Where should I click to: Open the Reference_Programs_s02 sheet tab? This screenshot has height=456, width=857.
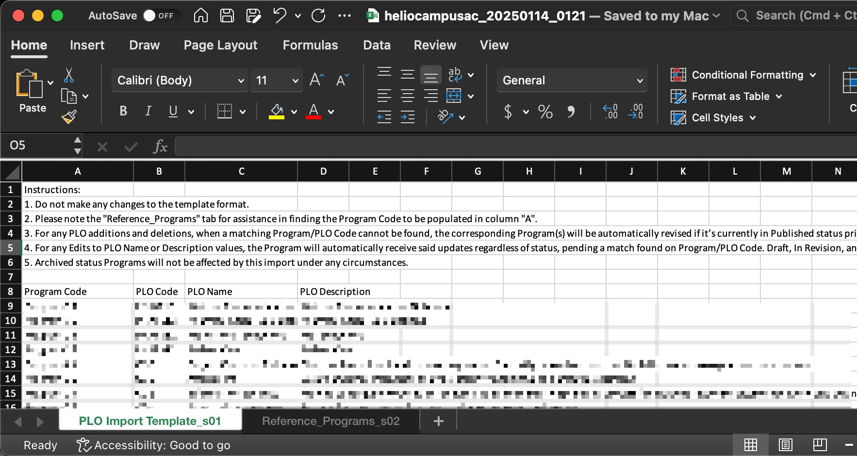pos(330,421)
